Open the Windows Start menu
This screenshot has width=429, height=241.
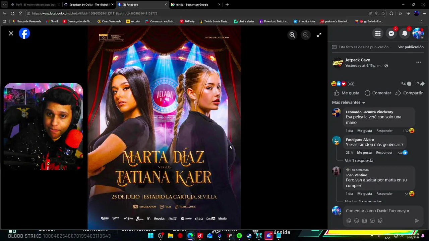pos(151,236)
